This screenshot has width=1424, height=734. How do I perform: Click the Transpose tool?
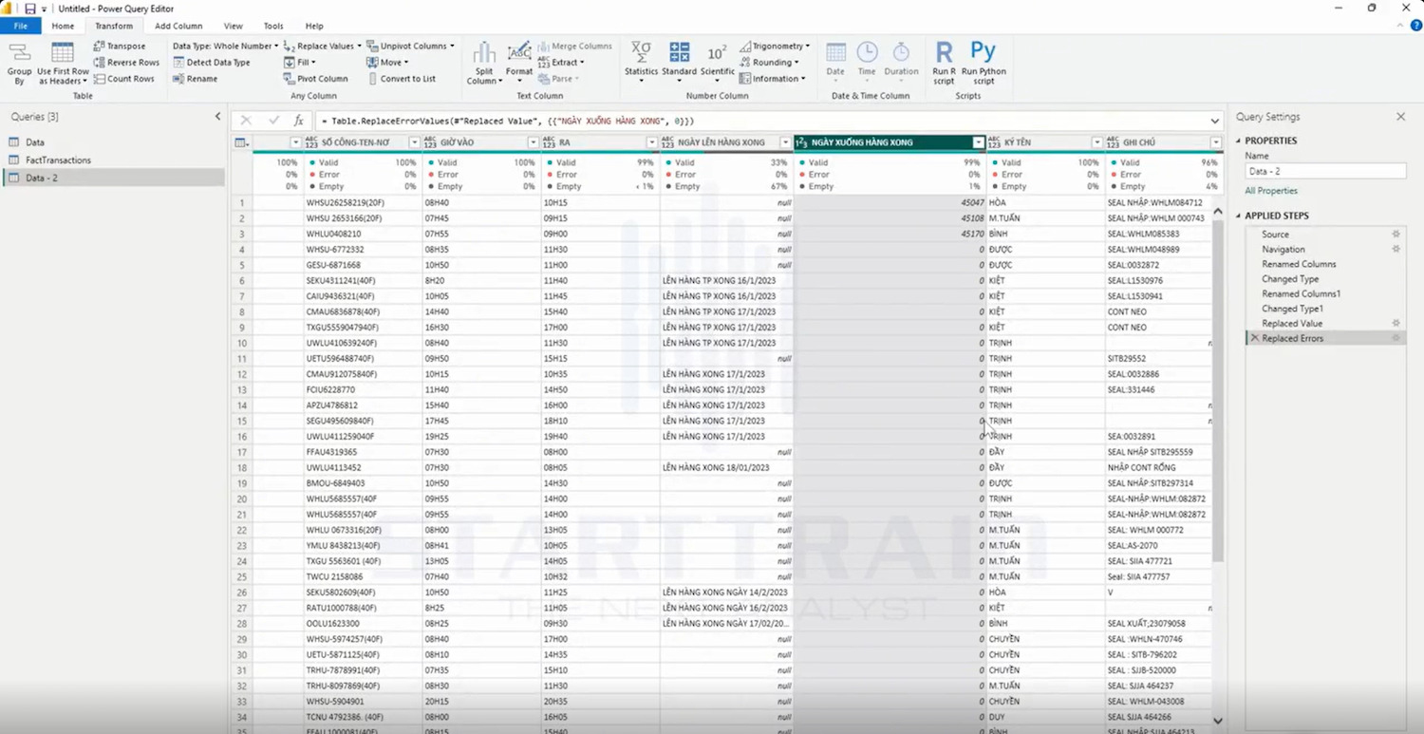pyautogui.click(x=120, y=46)
